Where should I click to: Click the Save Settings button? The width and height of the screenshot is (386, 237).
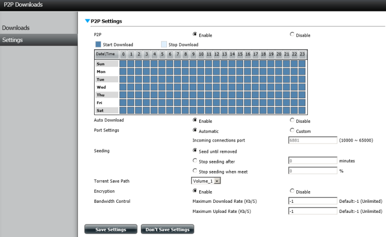(111, 229)
